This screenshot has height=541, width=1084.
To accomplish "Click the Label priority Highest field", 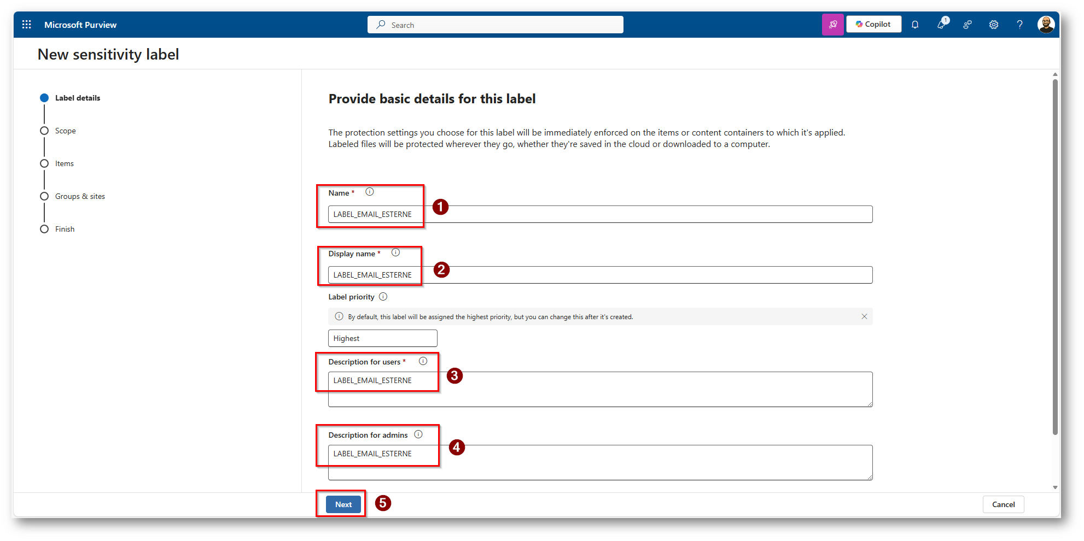I will [382, 338].
